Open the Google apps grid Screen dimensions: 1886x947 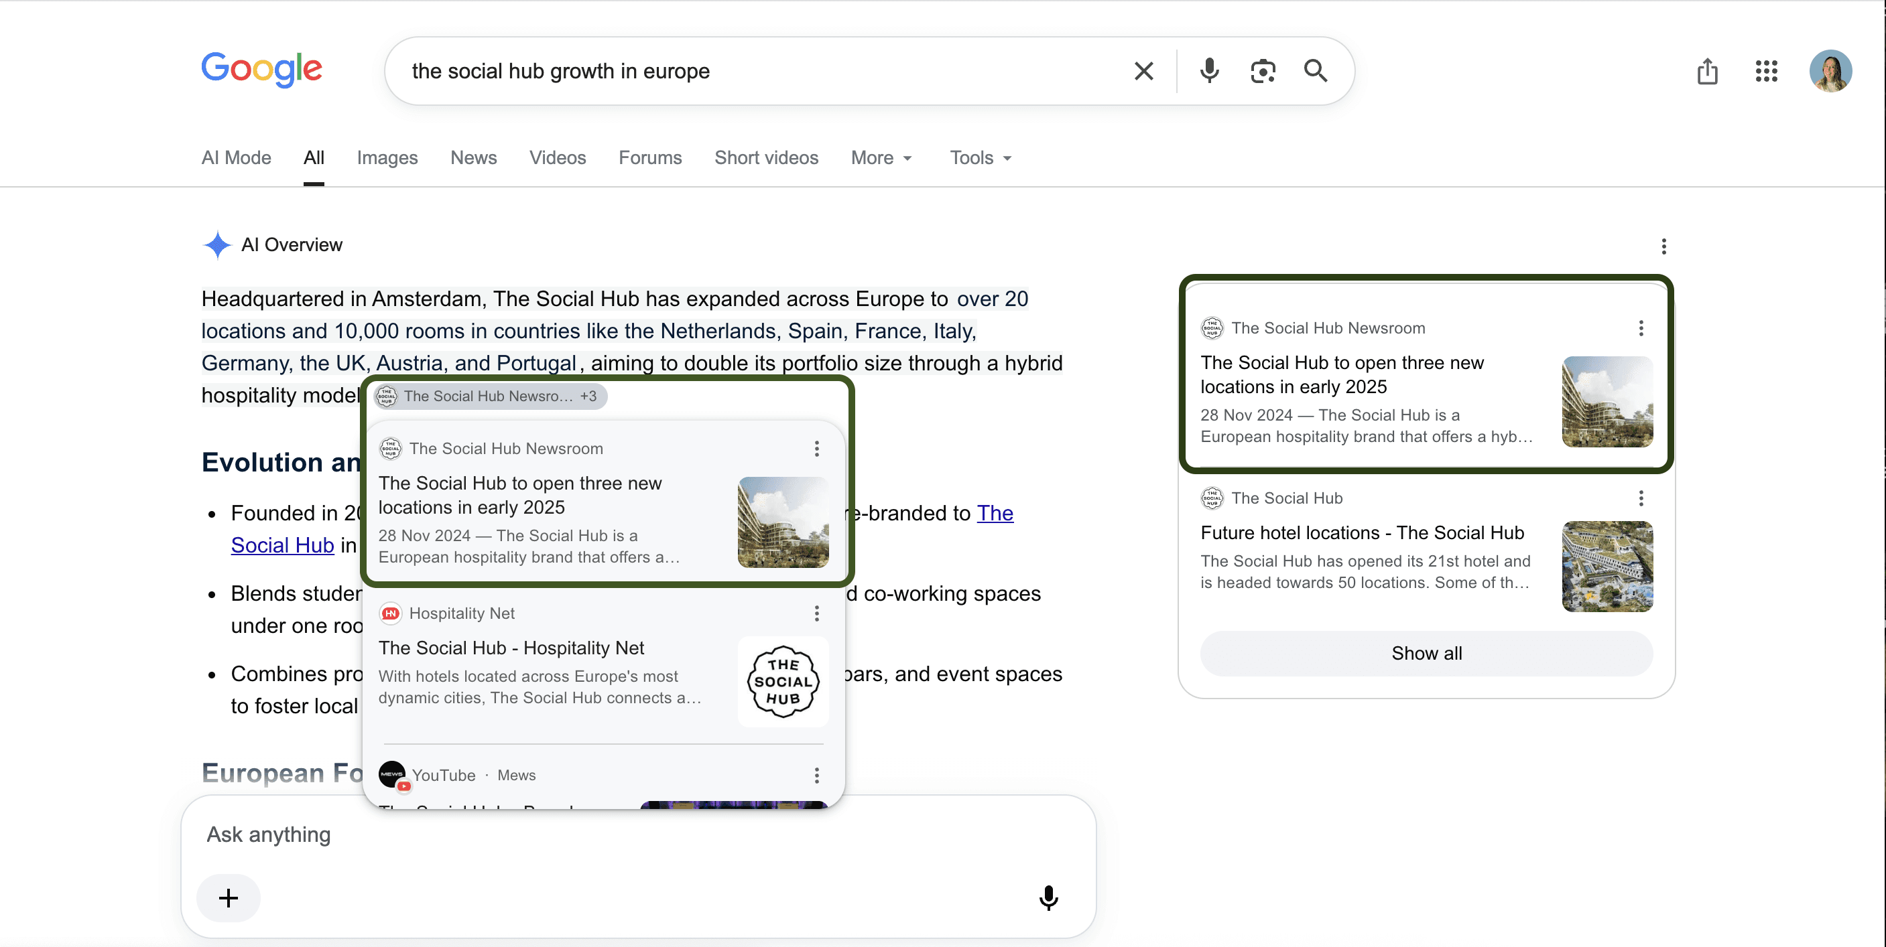[x=1767, y=71]
